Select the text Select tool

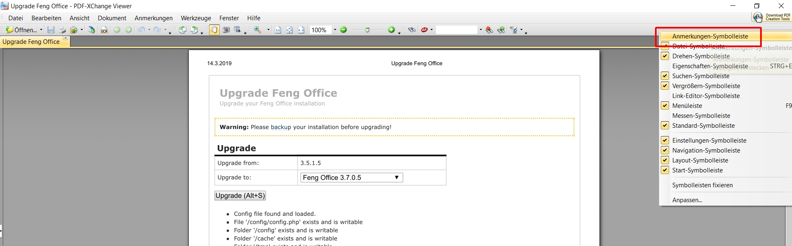coord(238,30)
